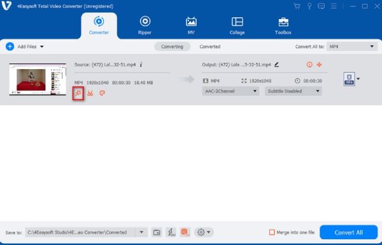Expand the output format arrow beside MP4 icon
This screenshot has height=245, width=382.
358,79
